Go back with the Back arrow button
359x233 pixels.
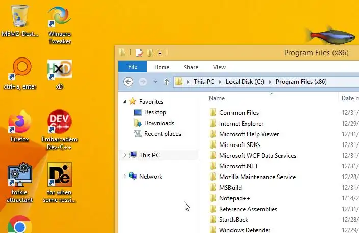pyautogui.click(x=128, y=82)
